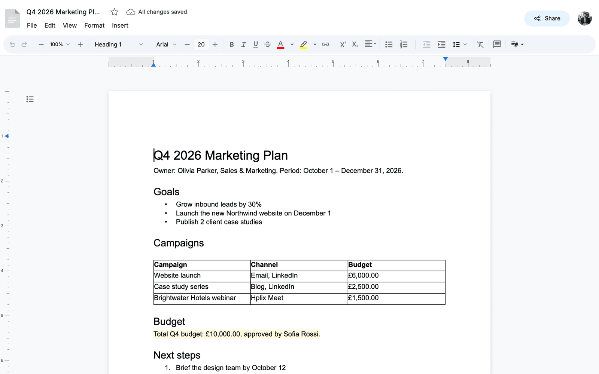Decrease paragraph indent
Viewport: 599px width, 374px height.
click(x=427, y=45)
